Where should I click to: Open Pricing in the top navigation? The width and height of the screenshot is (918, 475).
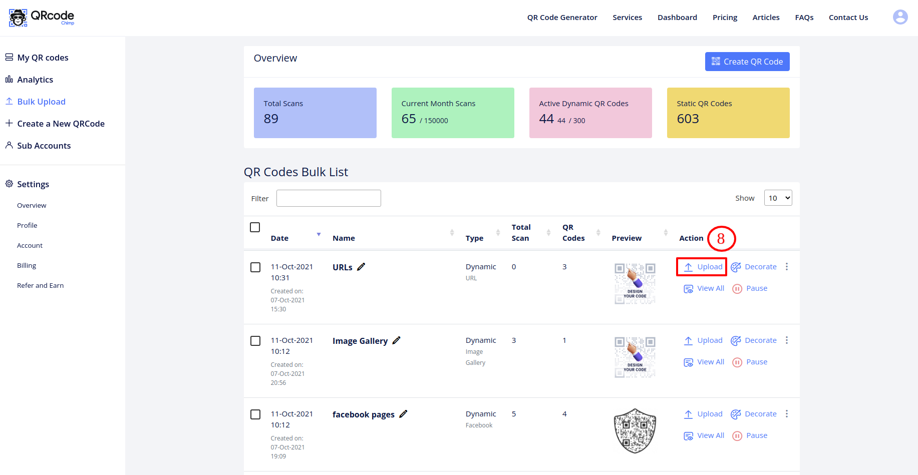coord(725,18)
